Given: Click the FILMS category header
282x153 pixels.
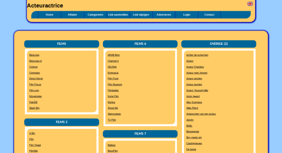Looking at the screenshot, I should 62,44.
